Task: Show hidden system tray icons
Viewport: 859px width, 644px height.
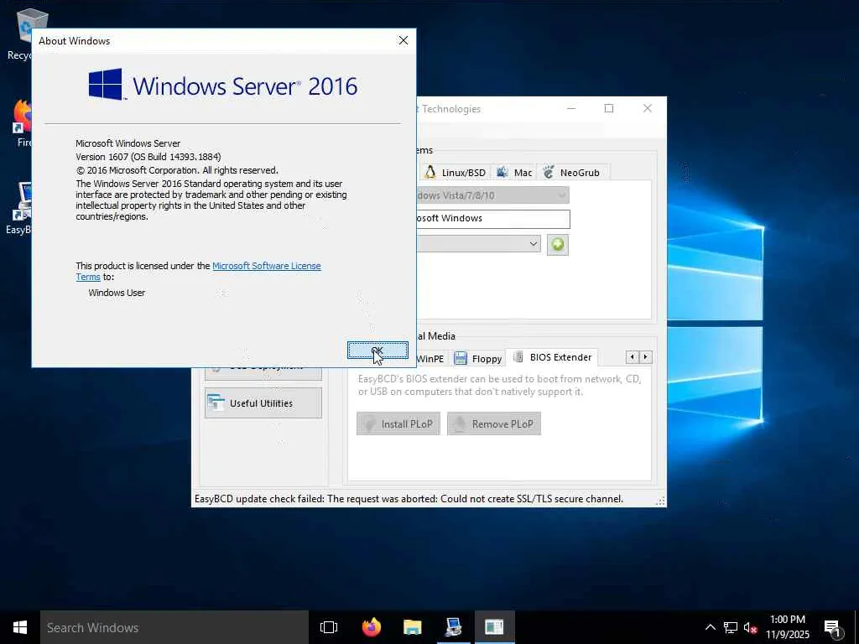Action: point(710,627)
